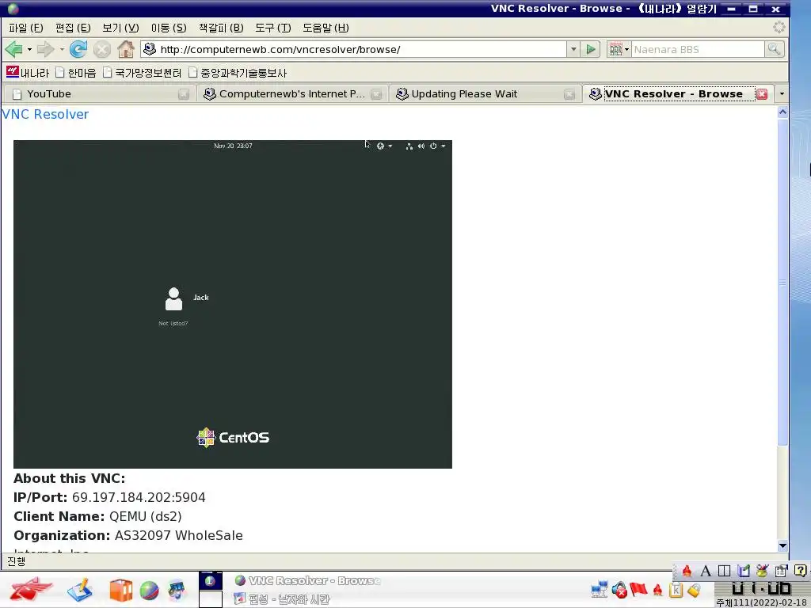
Task: Open the 국가망정보쎈터 bookmark
Action: (x=143, y=72)
